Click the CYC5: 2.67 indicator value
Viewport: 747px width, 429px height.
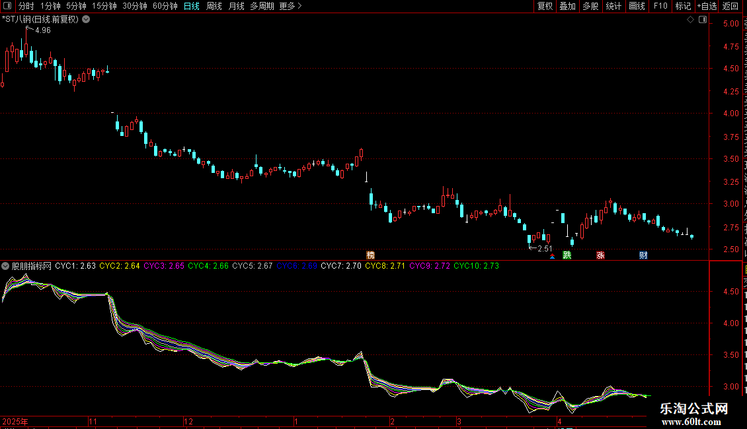(x=253, y=266)
